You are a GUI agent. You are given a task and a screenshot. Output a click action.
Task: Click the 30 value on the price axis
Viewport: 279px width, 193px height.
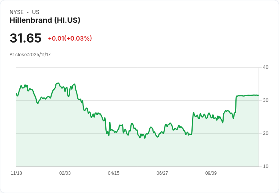tap(265, 100)
